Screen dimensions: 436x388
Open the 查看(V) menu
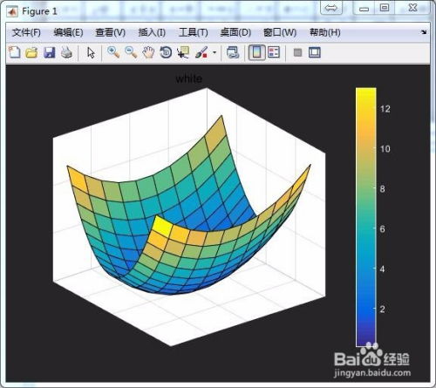pyautogui.click(x=111, y=32)
